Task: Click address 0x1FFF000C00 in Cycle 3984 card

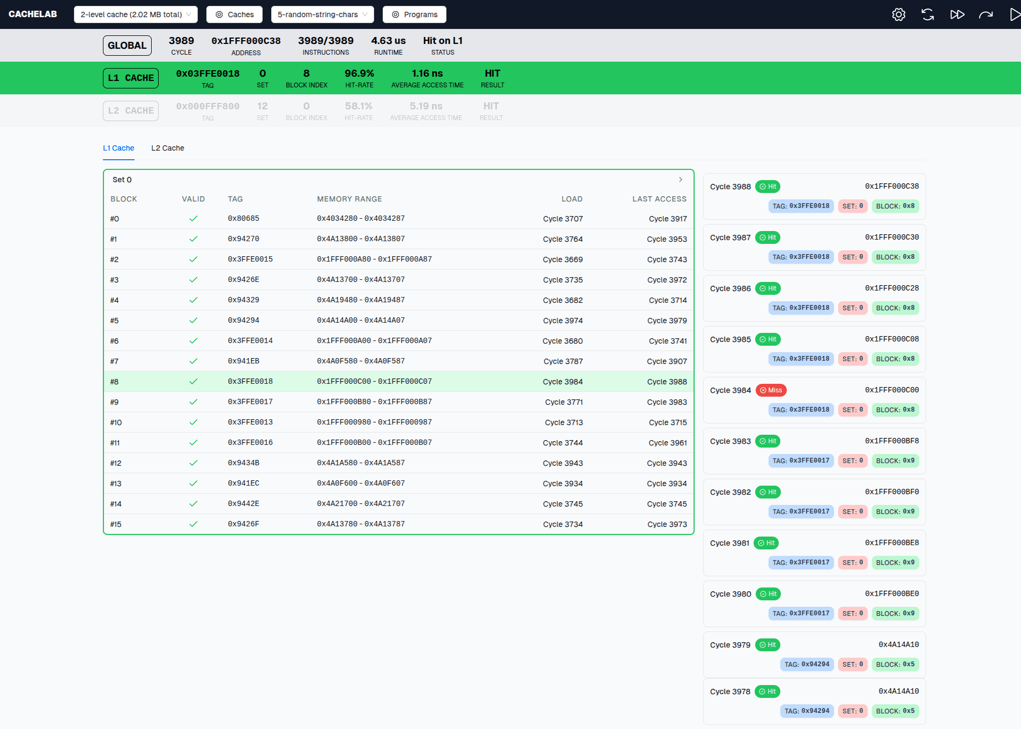Action: coord(892,390)
